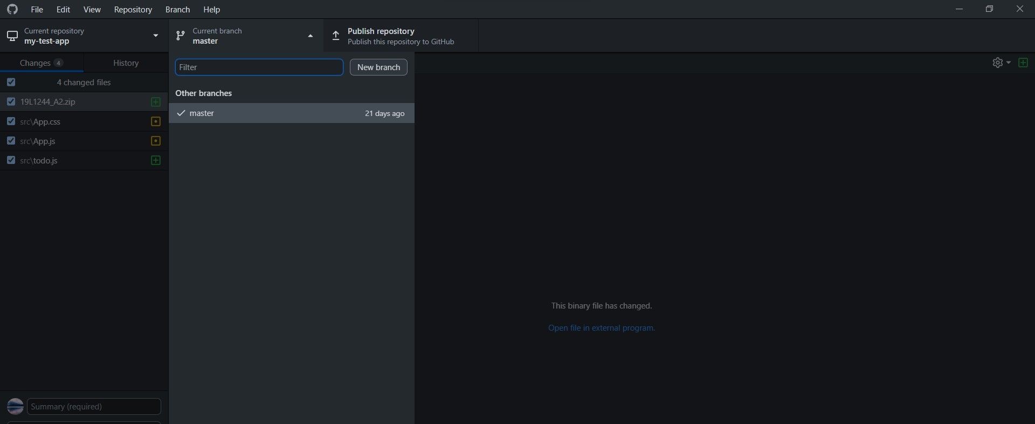
Task: Toggle the all changed files checkbox
Action: pos(11,82)
